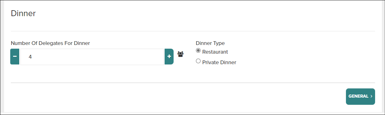
Task: Select the Restaurant radio button
Action: 198,51
